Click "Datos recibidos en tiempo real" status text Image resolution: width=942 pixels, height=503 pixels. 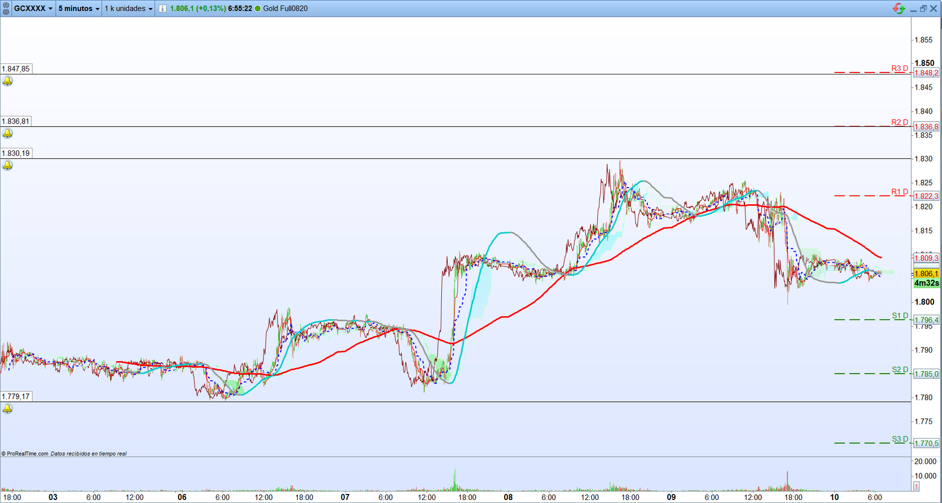click(x=89, y=454)
